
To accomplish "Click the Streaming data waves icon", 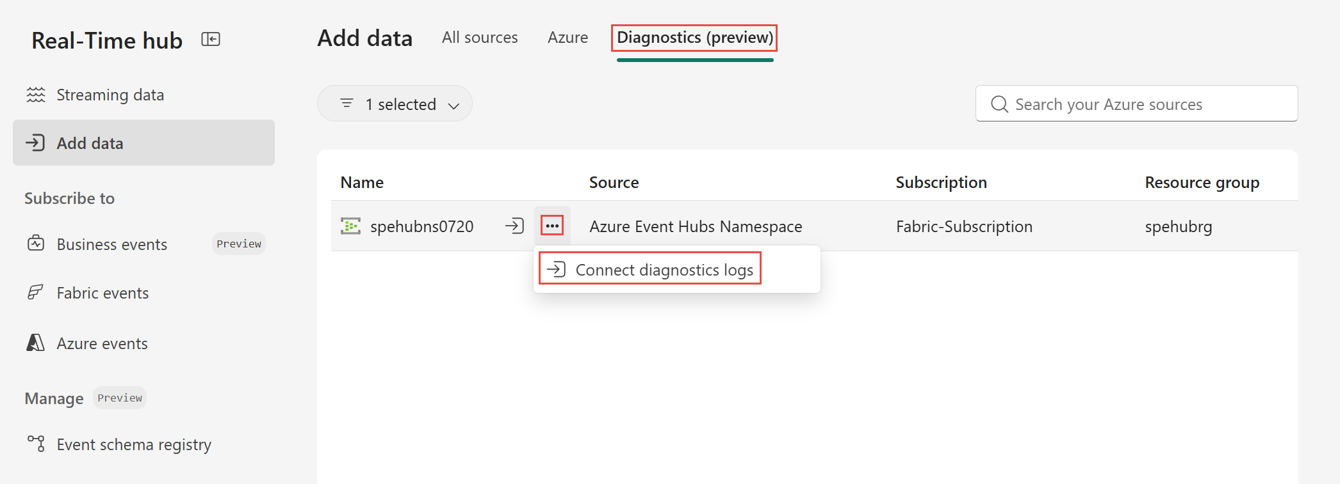I will (x=36, y=95).
